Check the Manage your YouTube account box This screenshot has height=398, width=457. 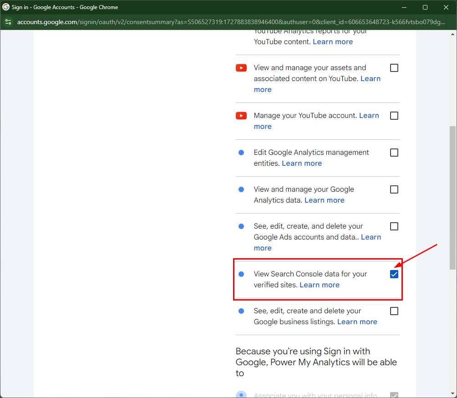[x=394, y=116]
